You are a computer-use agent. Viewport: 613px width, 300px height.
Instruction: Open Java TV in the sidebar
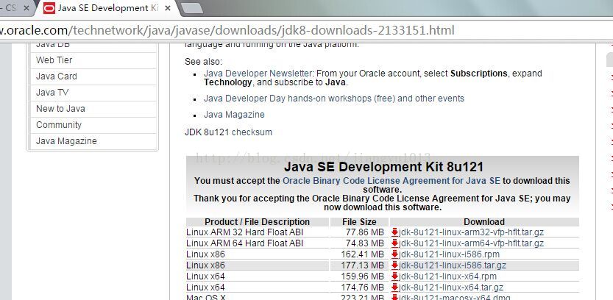coord(52,93)
